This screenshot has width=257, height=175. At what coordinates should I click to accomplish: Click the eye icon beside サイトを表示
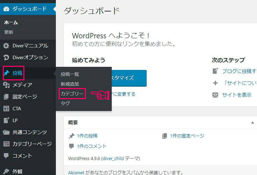pyautogui.click(x=215, y=95)
